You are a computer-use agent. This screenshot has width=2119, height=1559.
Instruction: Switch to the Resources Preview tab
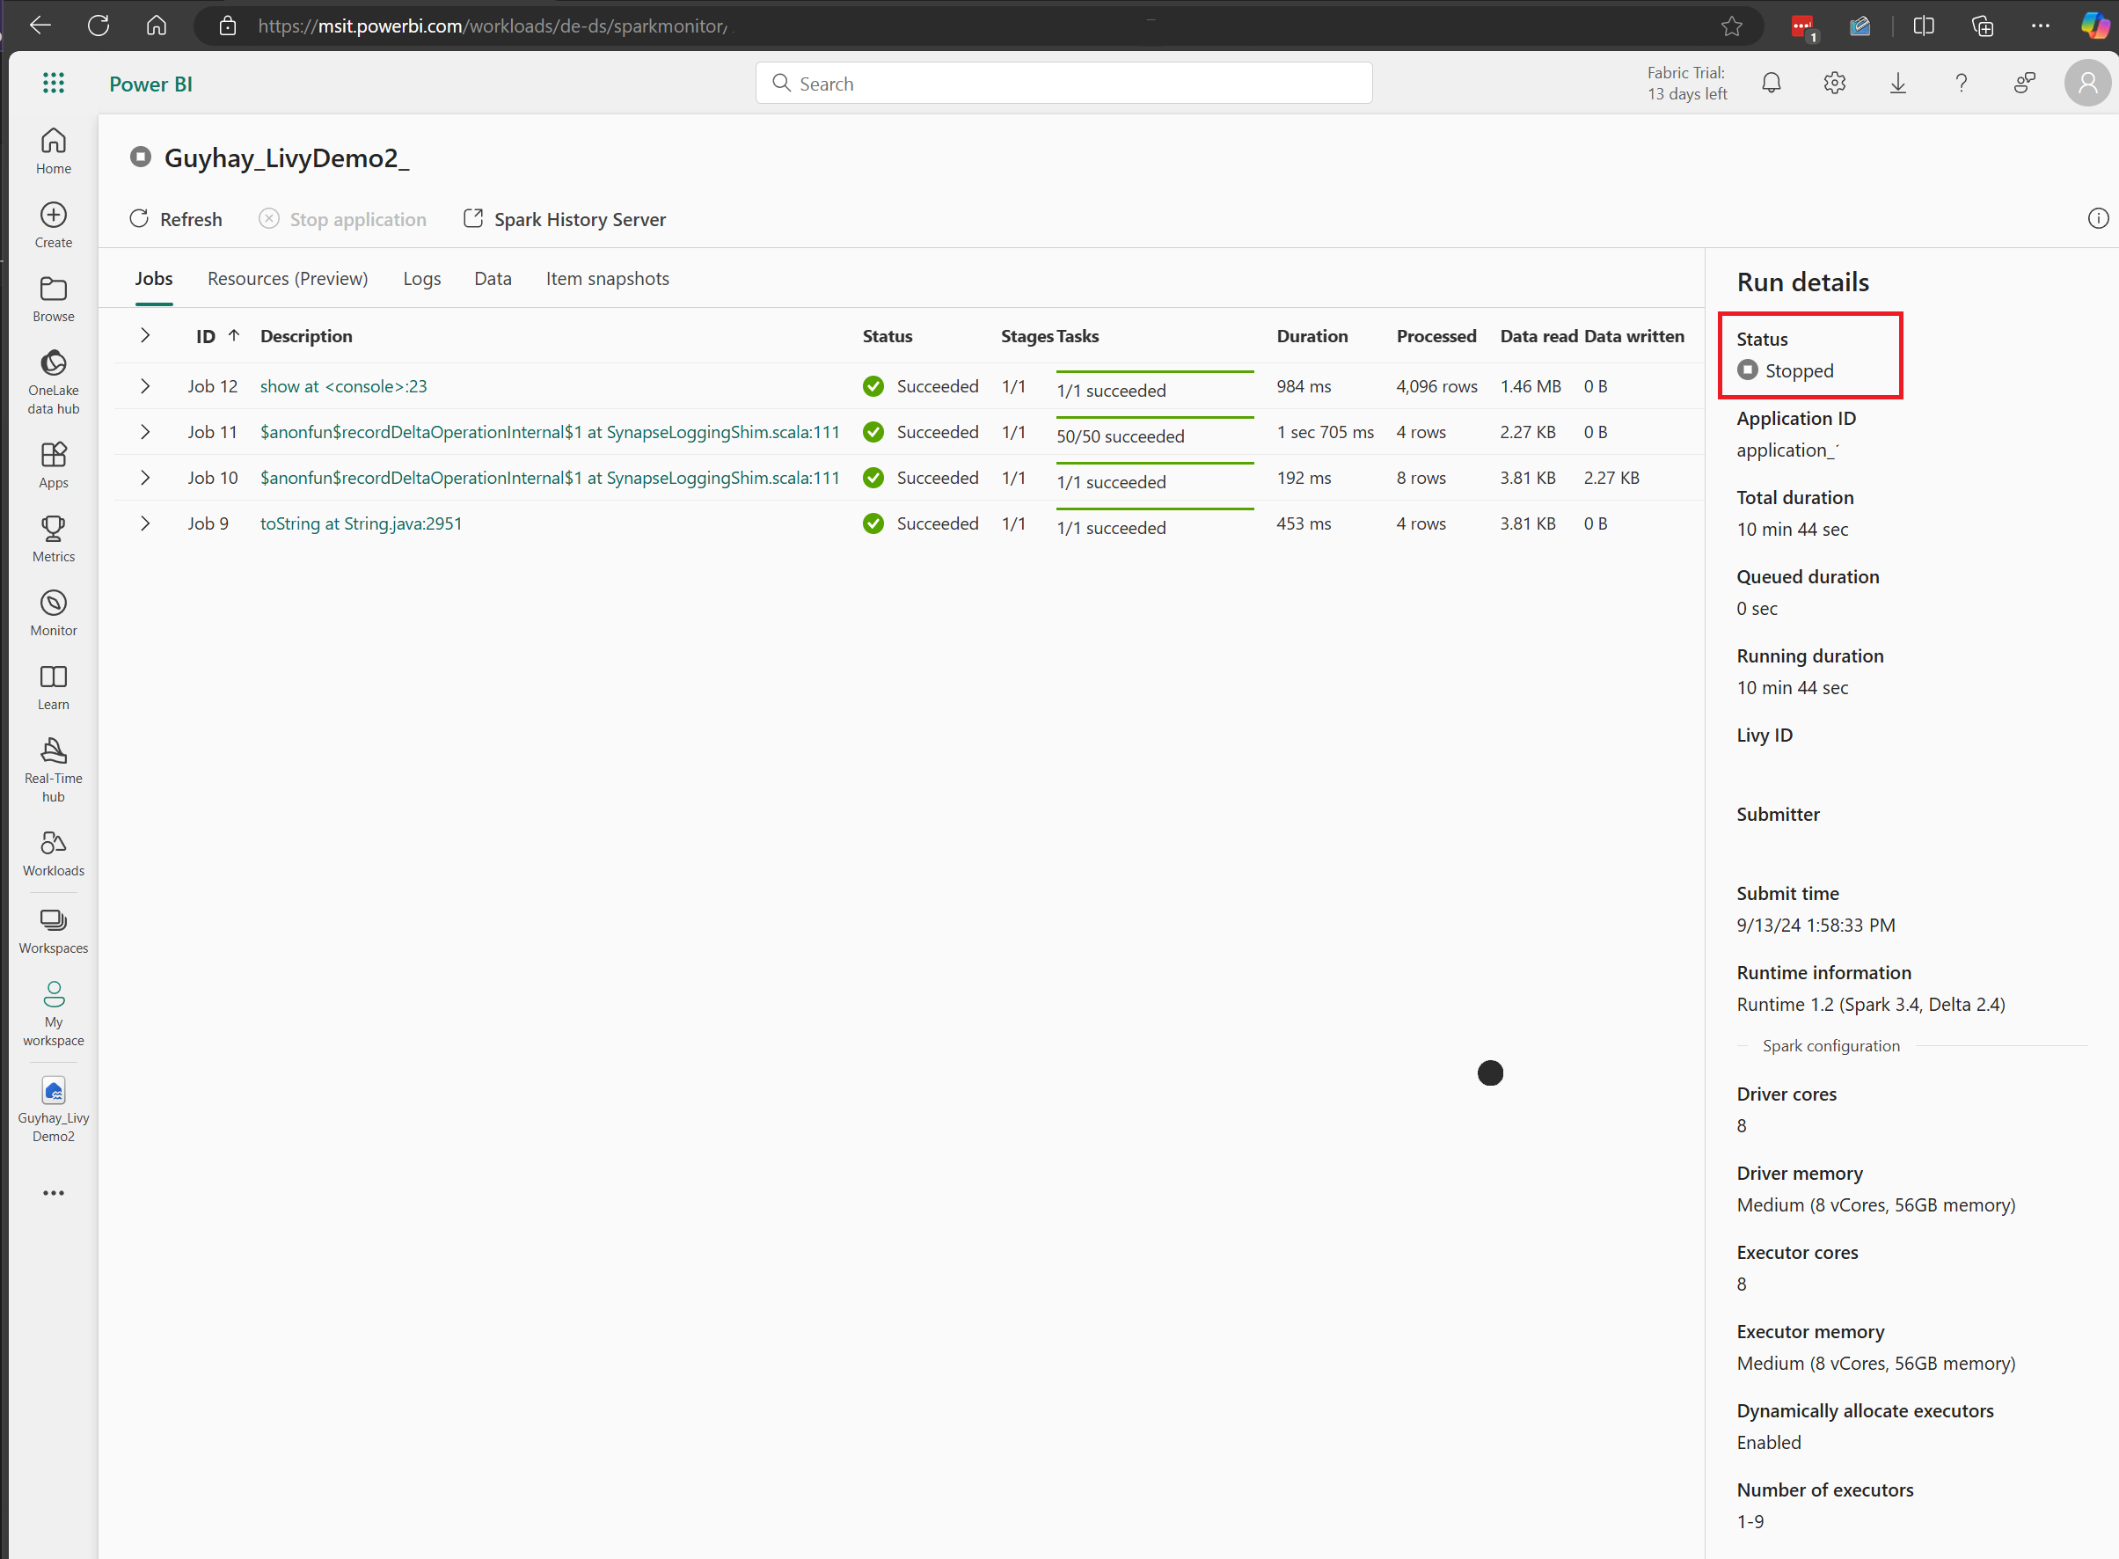(288, 278)
